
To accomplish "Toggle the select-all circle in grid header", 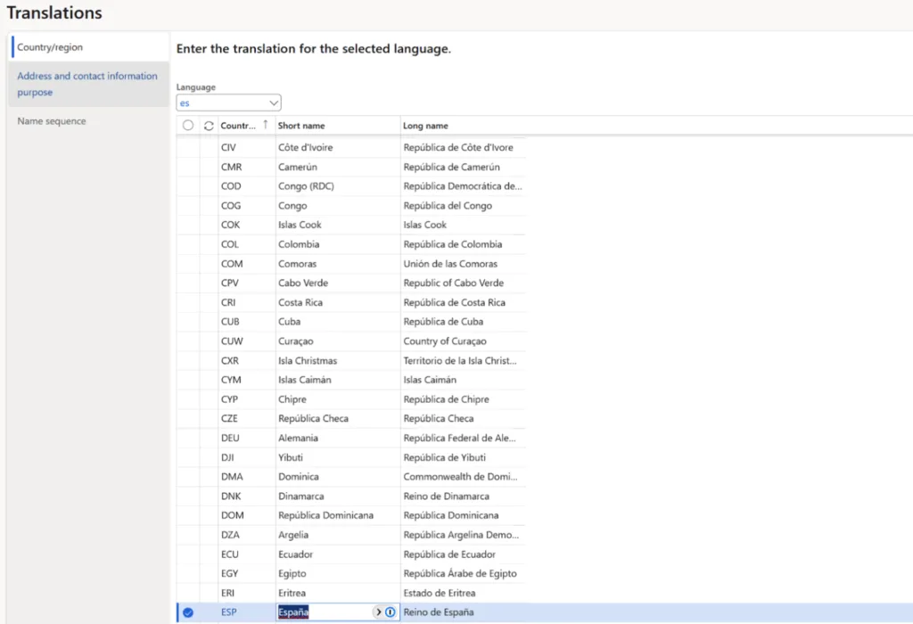I will click(188, 126).
